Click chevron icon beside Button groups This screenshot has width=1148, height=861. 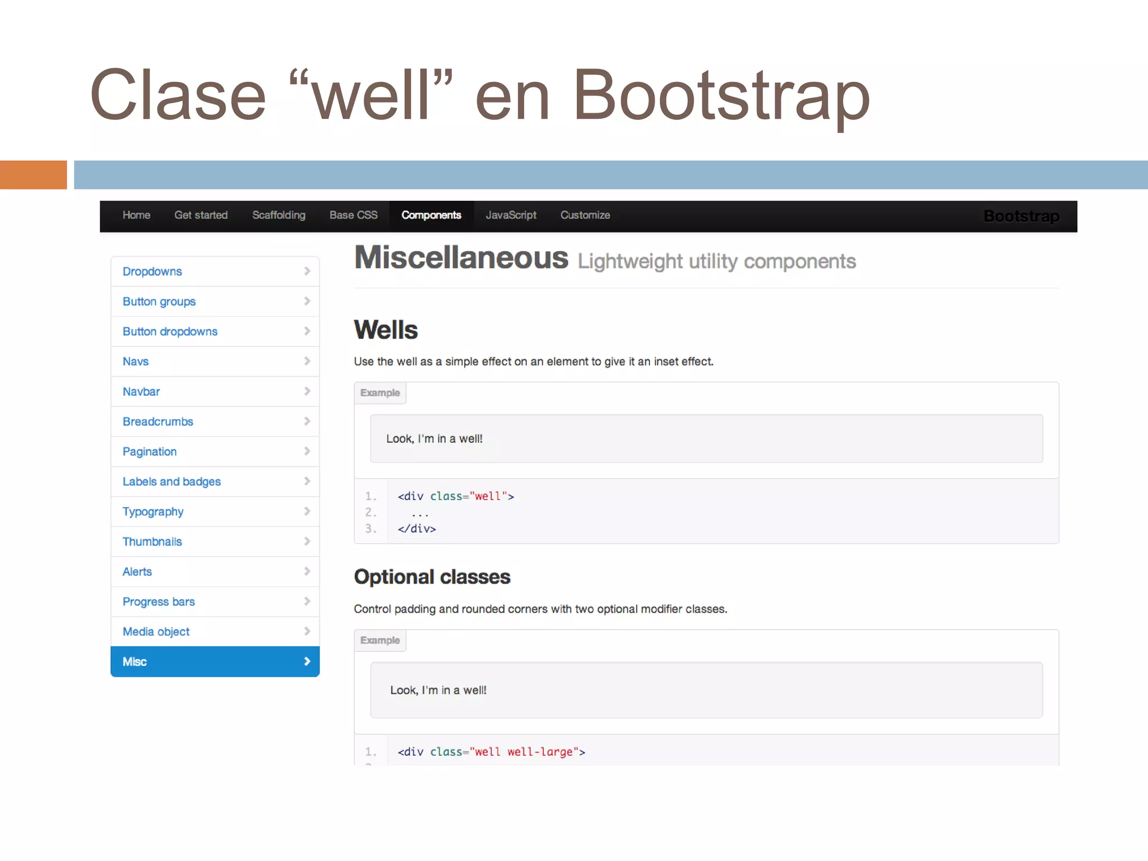pyautogui.click(x=307, y=301)
